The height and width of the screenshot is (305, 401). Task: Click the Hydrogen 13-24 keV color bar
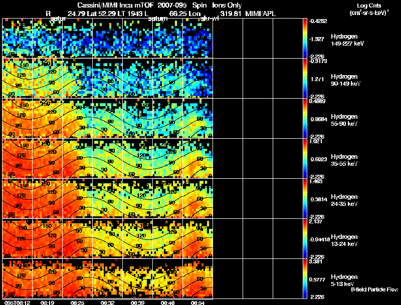point(305,238)
